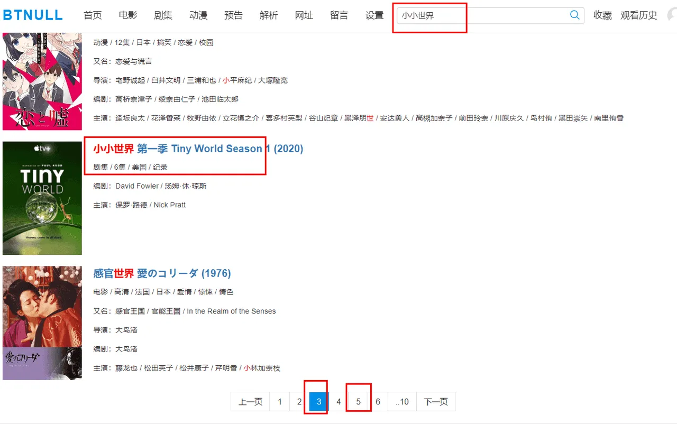Jump to the last page ..10
The image size is (677, 424).
tap(402, 402)
